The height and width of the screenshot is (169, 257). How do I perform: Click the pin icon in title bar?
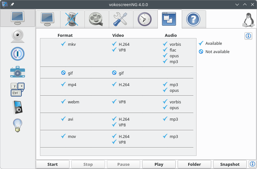12,4
